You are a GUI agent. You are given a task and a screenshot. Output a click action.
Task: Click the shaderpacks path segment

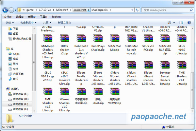(x=100, y=10)
